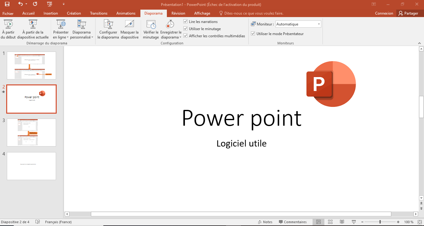Viewport: 424px width, 226px height.
Task: Toggle Utiliser le minutage checkbox
Action: click(186, 29)
